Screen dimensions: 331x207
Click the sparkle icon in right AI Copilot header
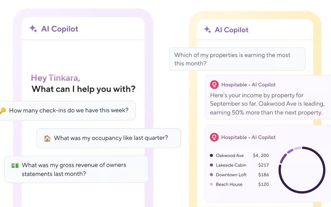coord(208,30)
